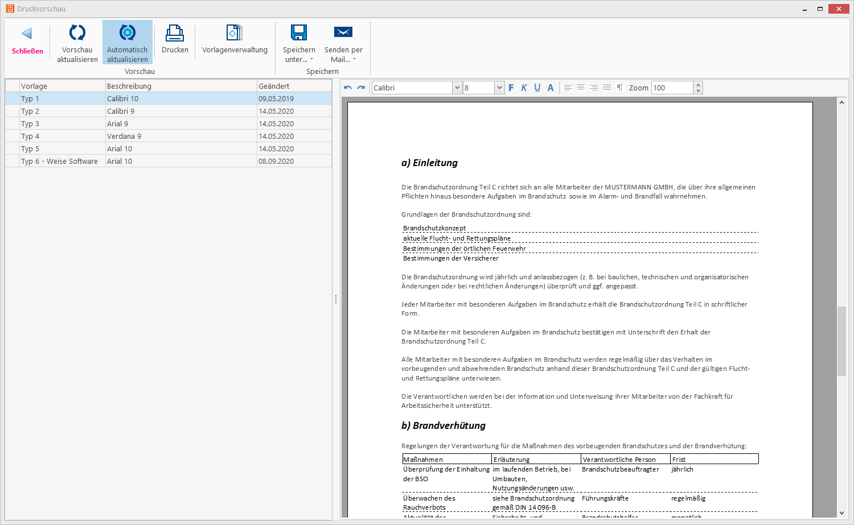Redo the last edit action
Screen dimensions: 854x525
361,88
